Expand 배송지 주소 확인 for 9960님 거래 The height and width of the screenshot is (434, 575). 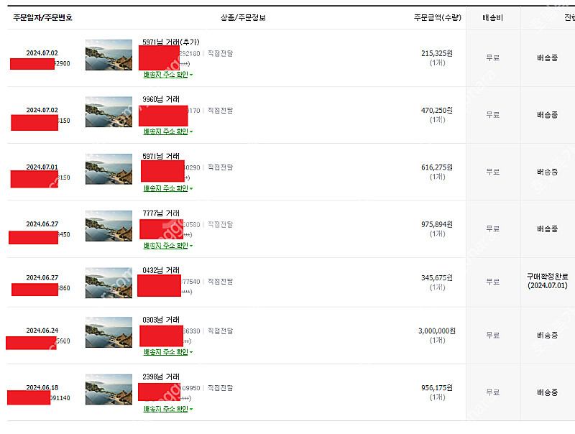pyautogui.click(x=167, y=131)
